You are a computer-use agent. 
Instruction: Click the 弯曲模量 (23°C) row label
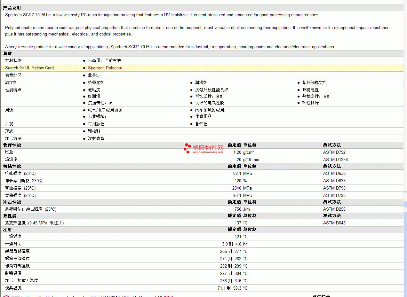[x=20, y=188]
